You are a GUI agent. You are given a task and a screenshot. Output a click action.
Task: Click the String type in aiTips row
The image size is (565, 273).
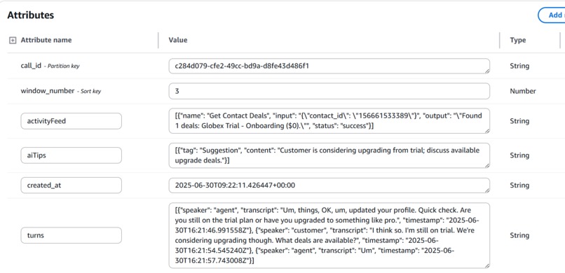(519, 155)
